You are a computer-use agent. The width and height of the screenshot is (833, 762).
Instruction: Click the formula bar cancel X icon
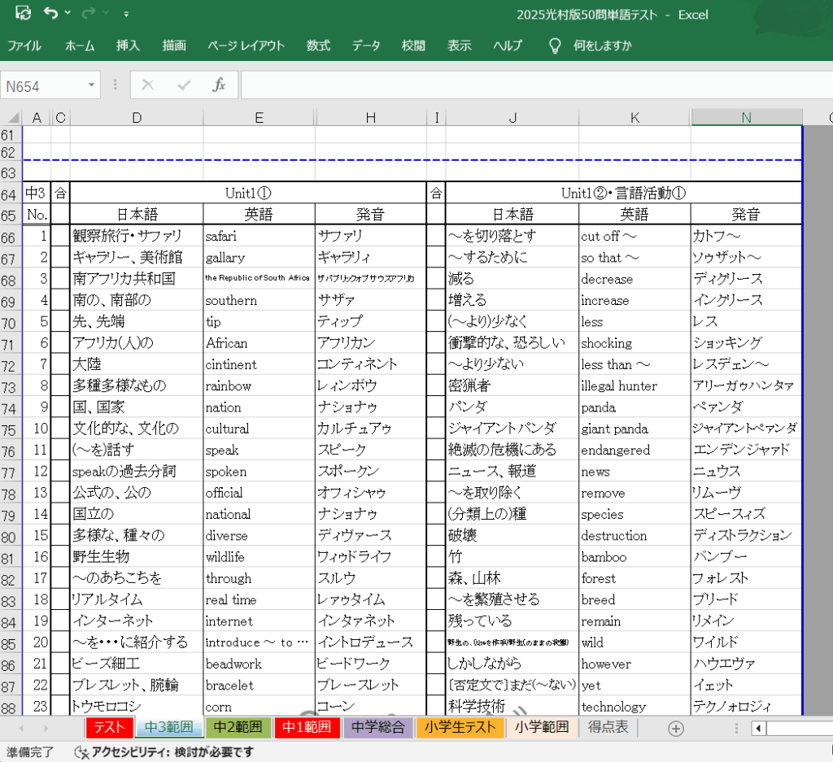(147, 85)
